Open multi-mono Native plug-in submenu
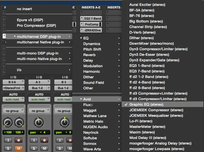 coord(39,59)
